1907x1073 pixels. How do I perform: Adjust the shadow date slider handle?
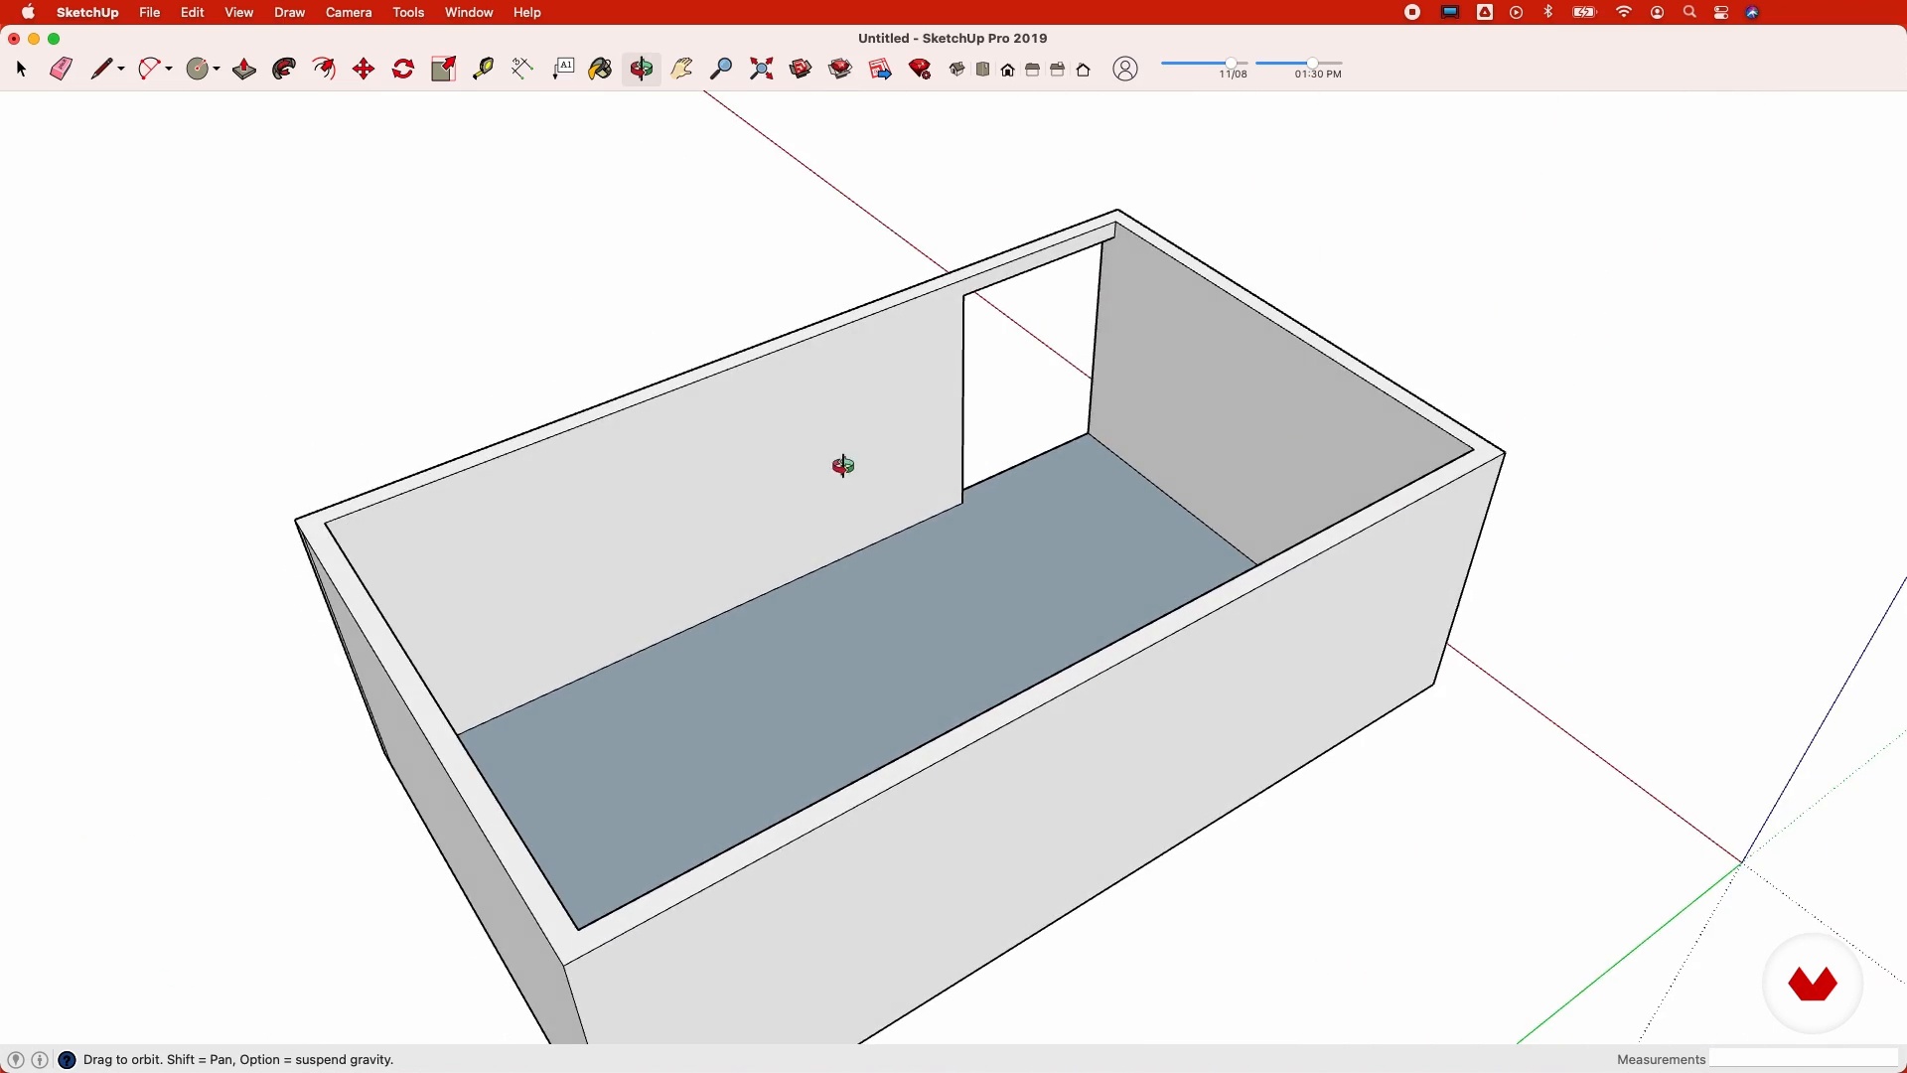(x=1231, y=64)
